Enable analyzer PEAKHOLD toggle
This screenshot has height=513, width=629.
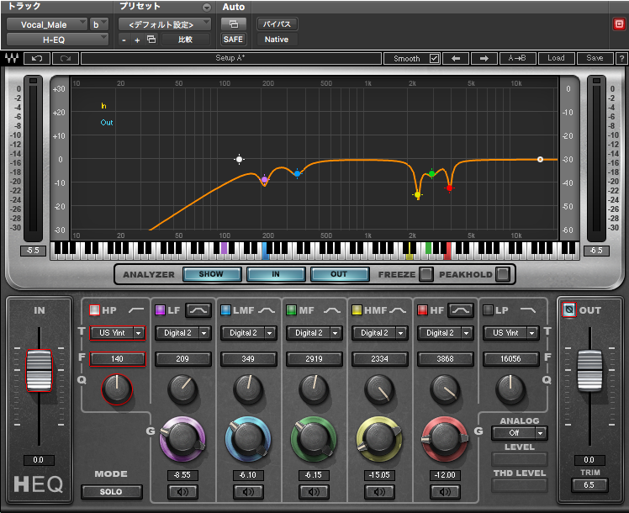point(502,274)
